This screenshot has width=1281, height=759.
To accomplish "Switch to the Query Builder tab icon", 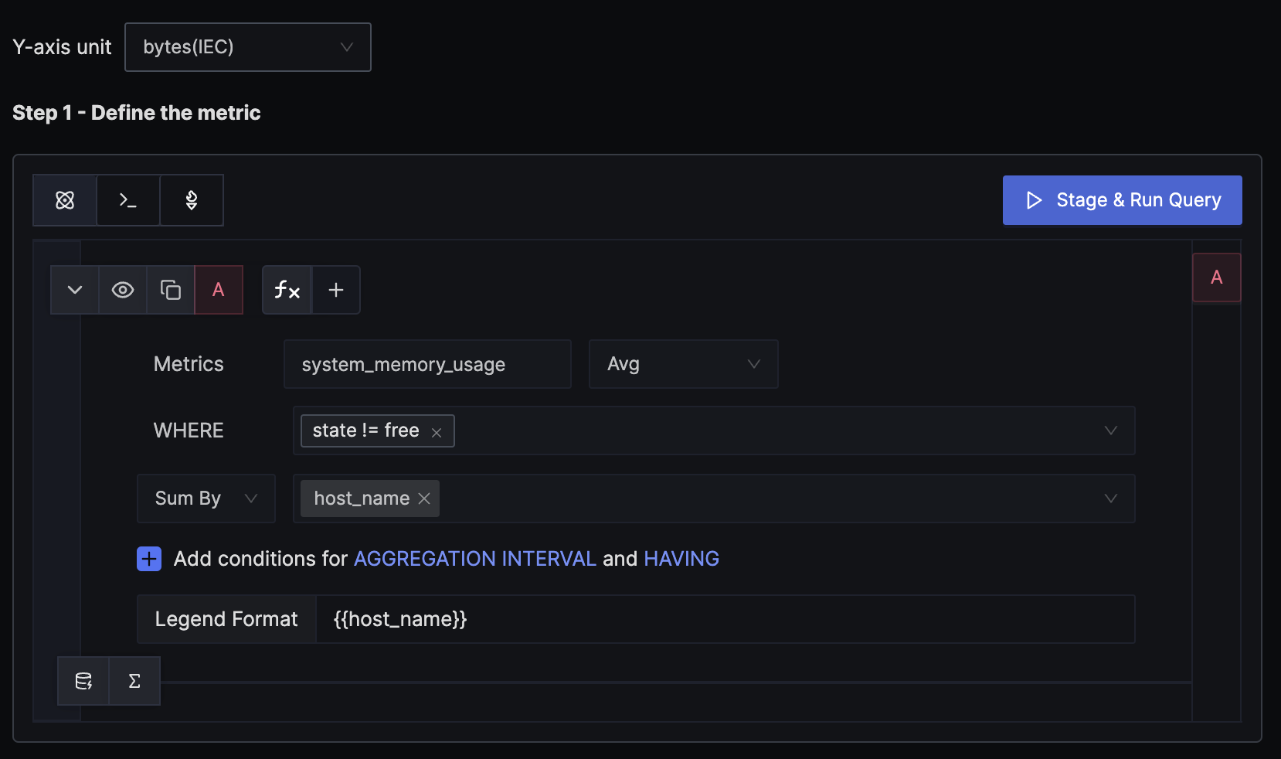I will (x=65, y=200).
